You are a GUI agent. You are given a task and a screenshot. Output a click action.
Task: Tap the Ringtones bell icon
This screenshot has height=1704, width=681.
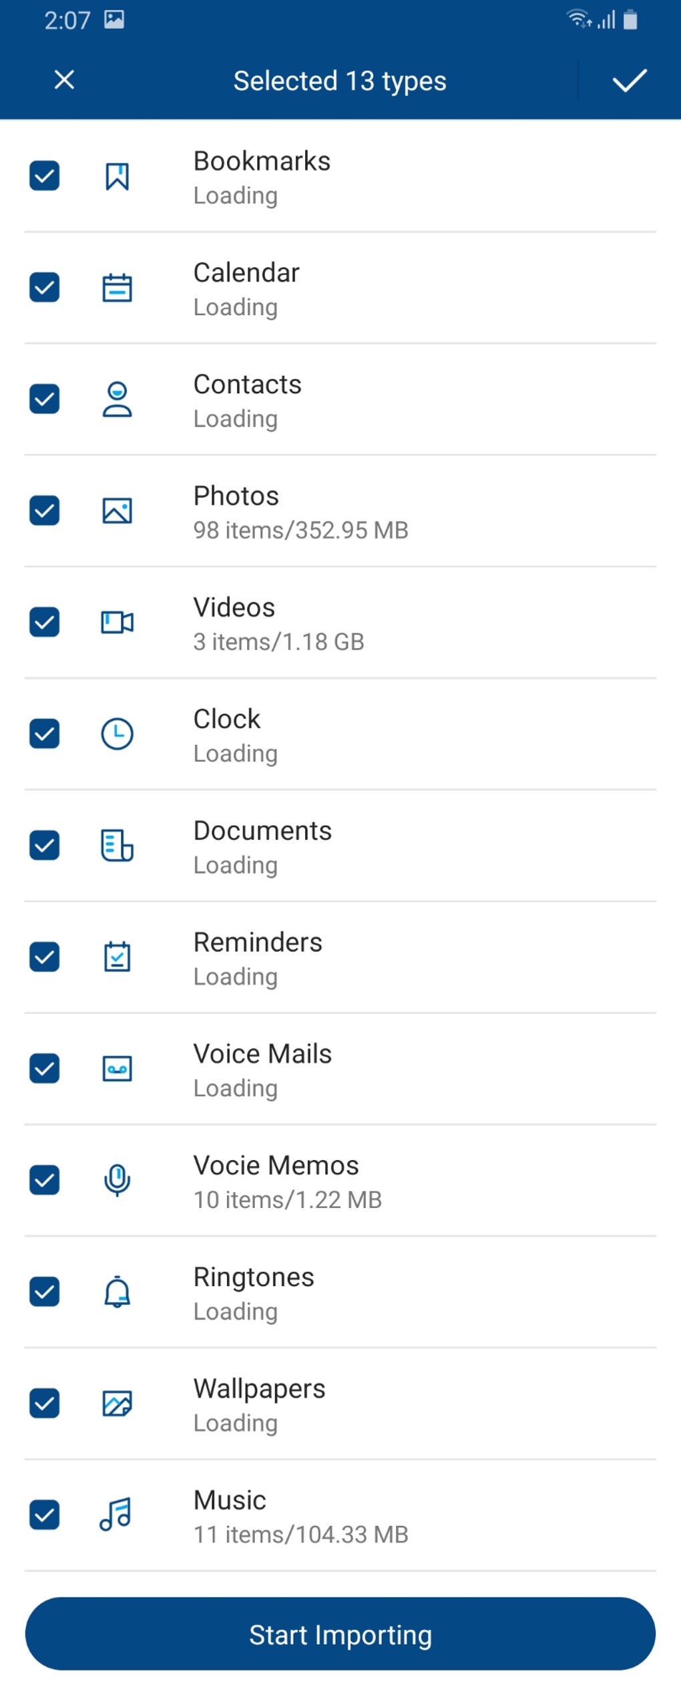(x=117, y=1292)
